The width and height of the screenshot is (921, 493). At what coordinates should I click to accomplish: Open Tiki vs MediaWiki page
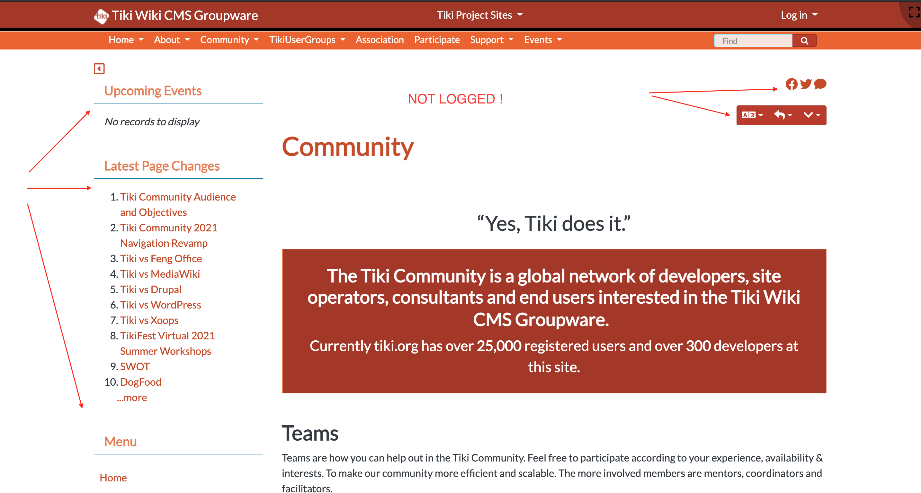(160, 274)
